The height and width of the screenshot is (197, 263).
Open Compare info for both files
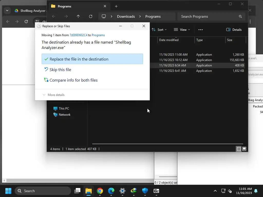pos(71,80)
